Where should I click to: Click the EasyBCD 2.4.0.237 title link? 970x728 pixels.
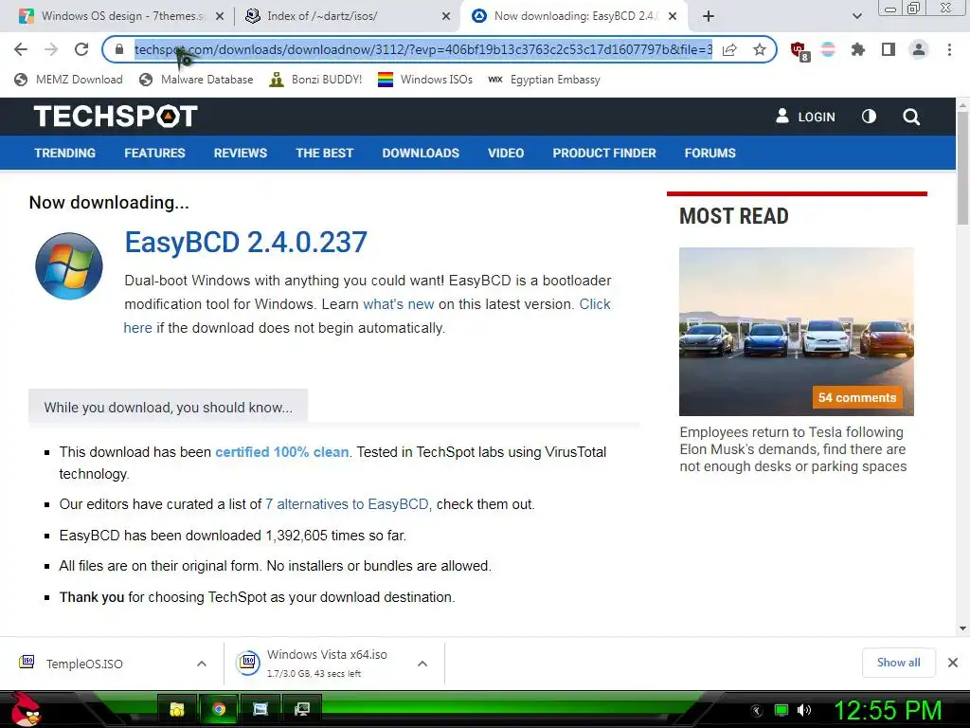pyautogui.click(x=246, y=242)
